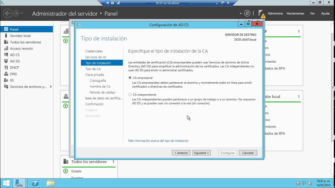Go to the Criptografía step
Image resolution: width=335 pixels, height=188 pixels.
(x=98, y=81)
